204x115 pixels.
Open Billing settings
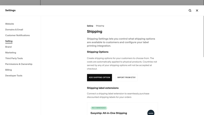(8, 70)
